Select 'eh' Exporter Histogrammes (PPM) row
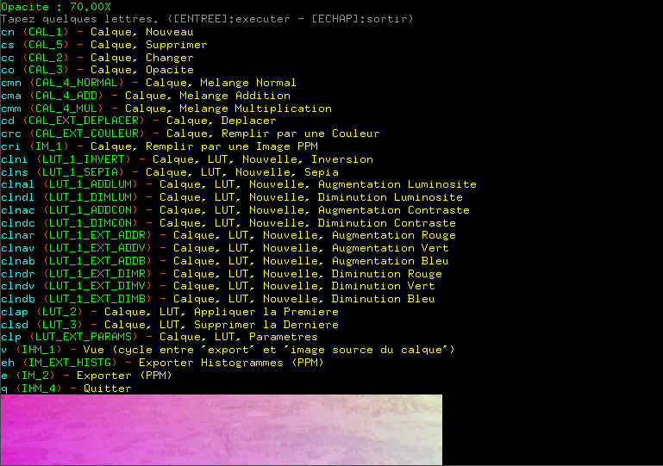663x466 pixels. tap(162, 363)
